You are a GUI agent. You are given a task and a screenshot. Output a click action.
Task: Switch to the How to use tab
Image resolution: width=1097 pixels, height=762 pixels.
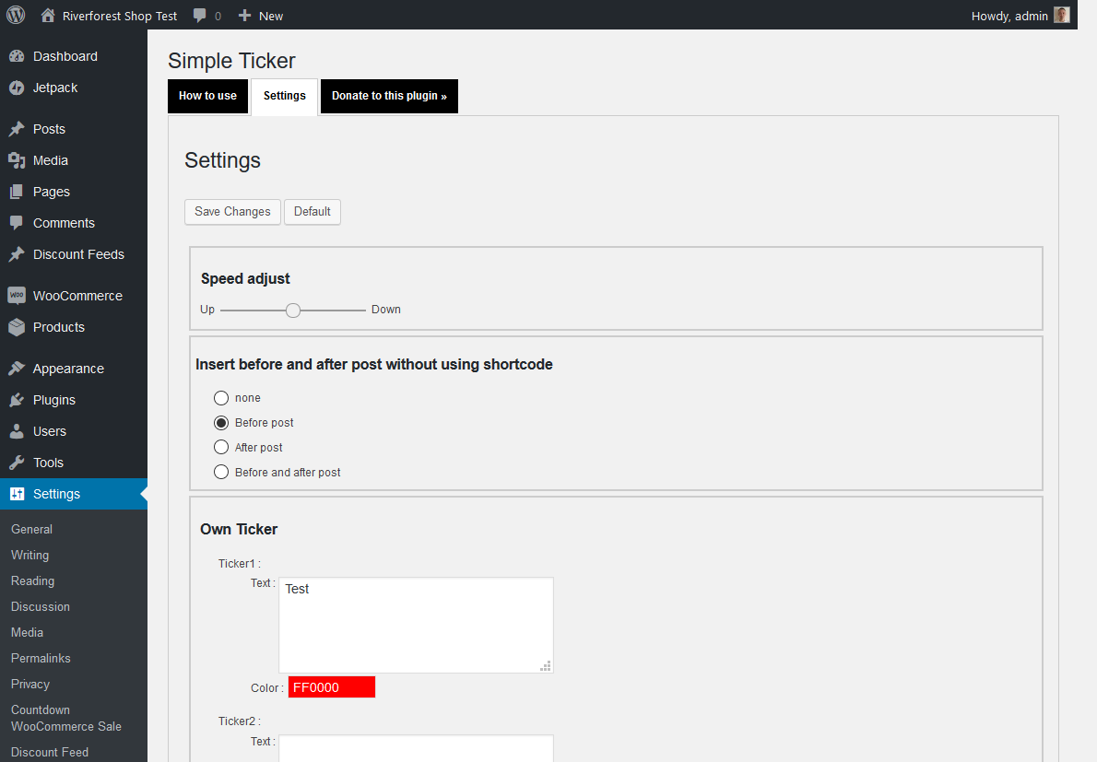[x=207, y=96]
